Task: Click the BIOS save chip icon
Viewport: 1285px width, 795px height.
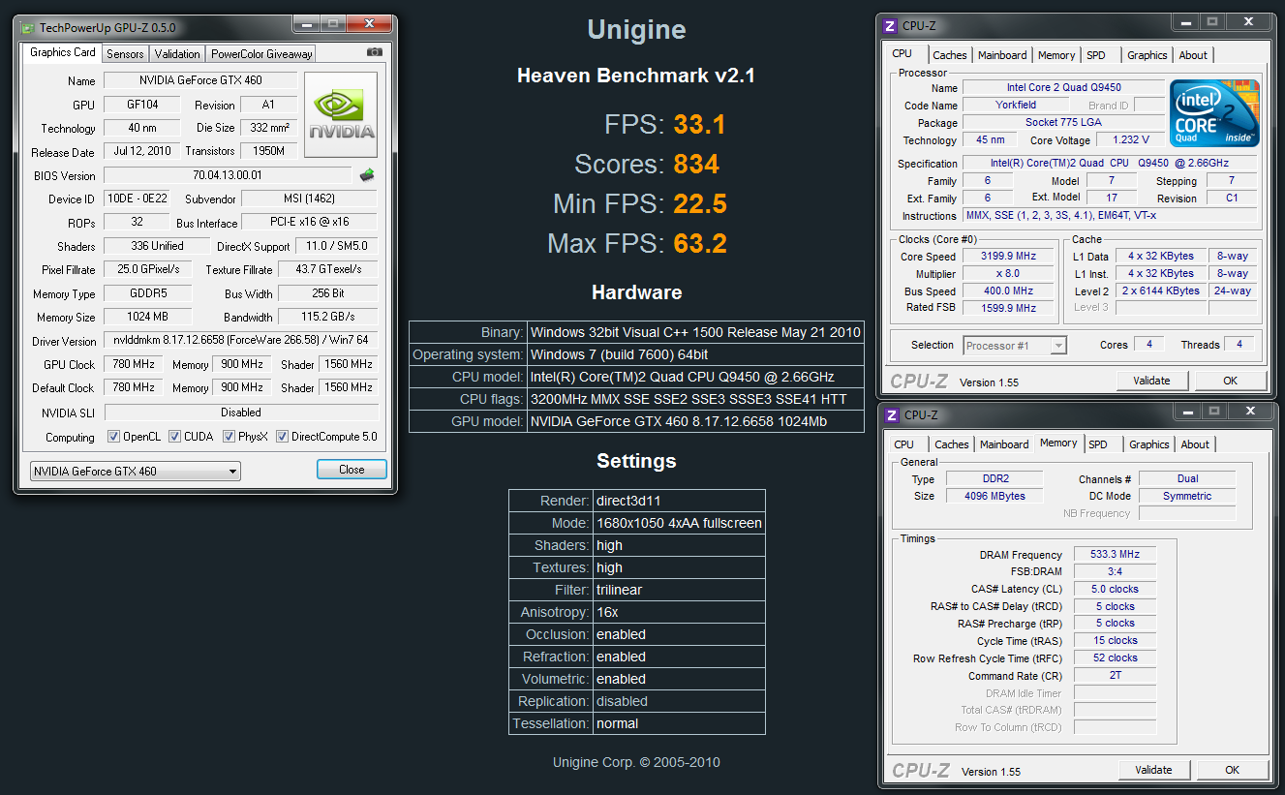Action: click(x=367, y=175)
